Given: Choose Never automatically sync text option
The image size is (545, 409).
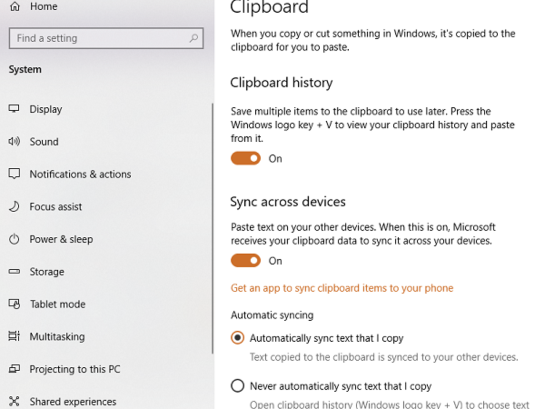Looking at the screenshot, I should [238, 386].
